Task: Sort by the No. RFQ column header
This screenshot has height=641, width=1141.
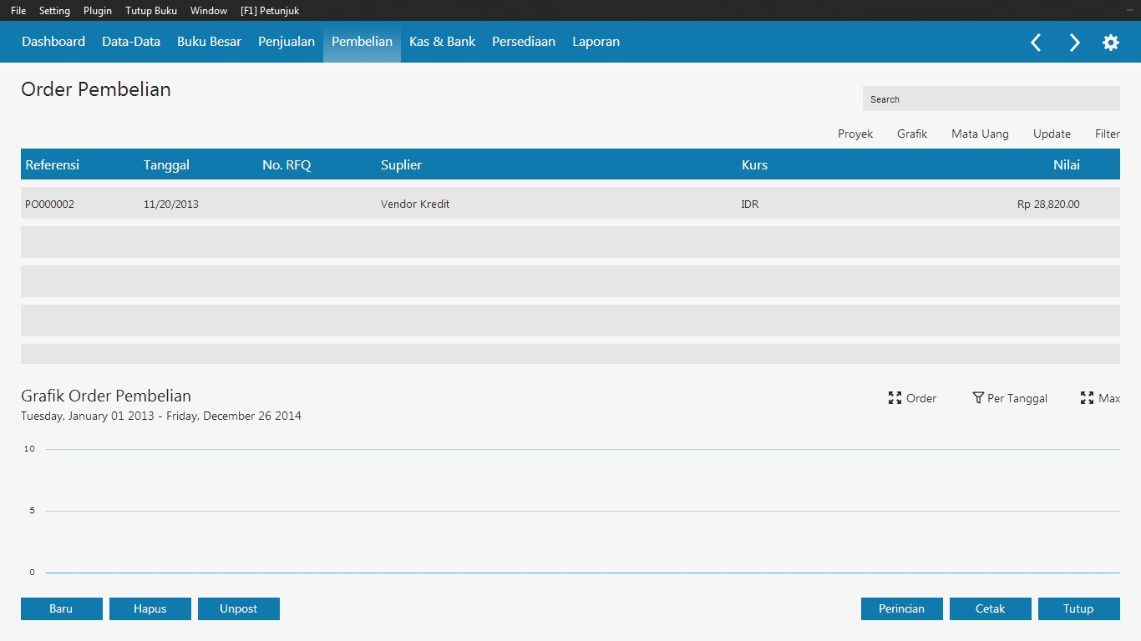Action: [287, 164]
